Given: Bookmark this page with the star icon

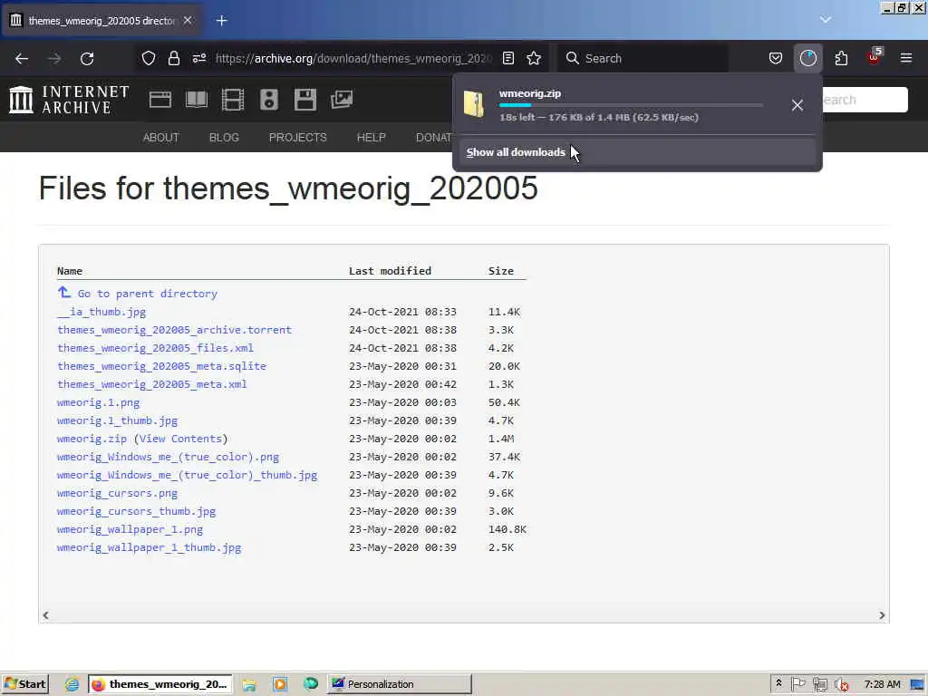Looking at the screenshot, I should pyautogui.click(x=534, y=58).
